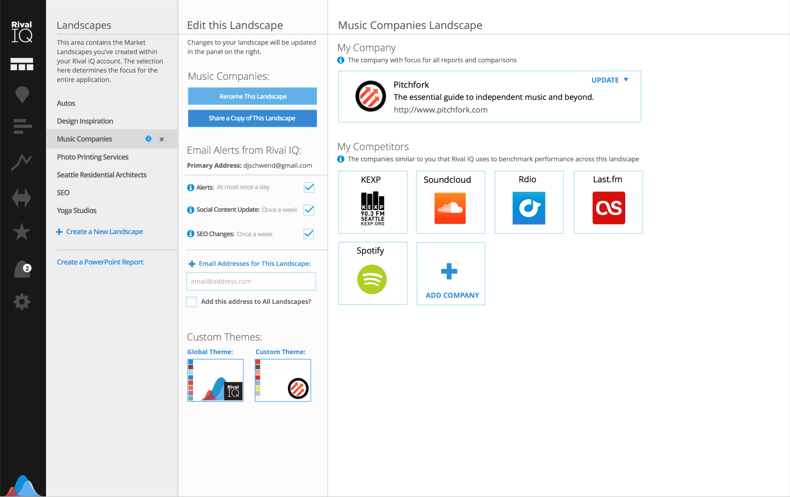Open the Yoga Studios landscape
The image size is (790, 497).
click(76, 211)
